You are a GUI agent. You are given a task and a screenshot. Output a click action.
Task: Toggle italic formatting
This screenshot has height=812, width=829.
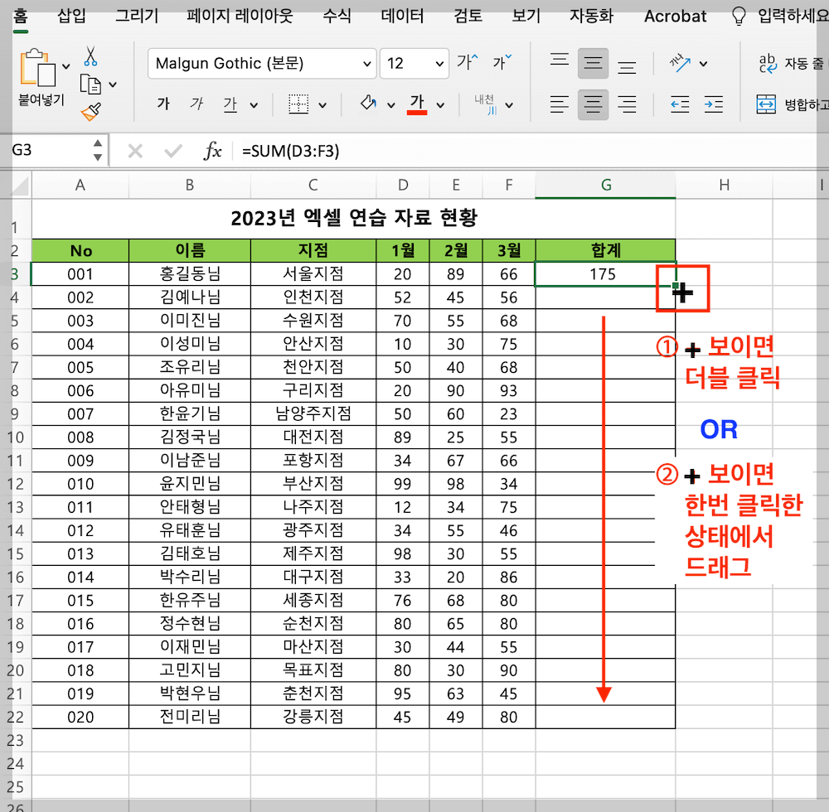[x=196, y=104]
